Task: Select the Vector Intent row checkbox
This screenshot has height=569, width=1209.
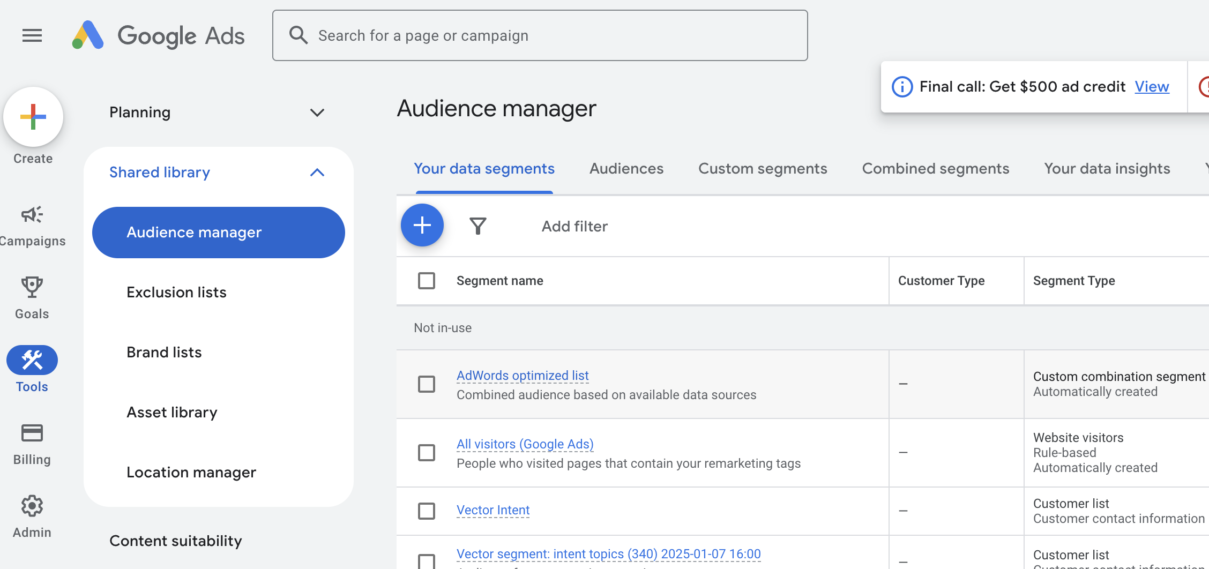Action: pos(427,511)
